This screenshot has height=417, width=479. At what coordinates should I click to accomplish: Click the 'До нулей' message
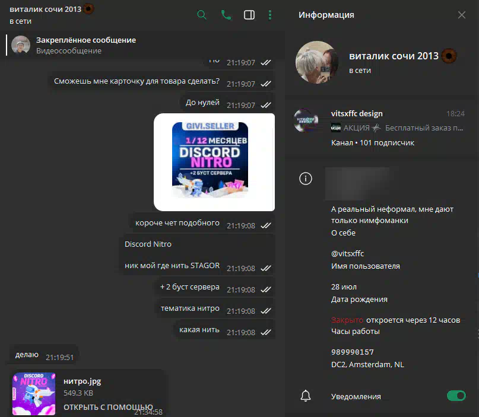[202, 103]
